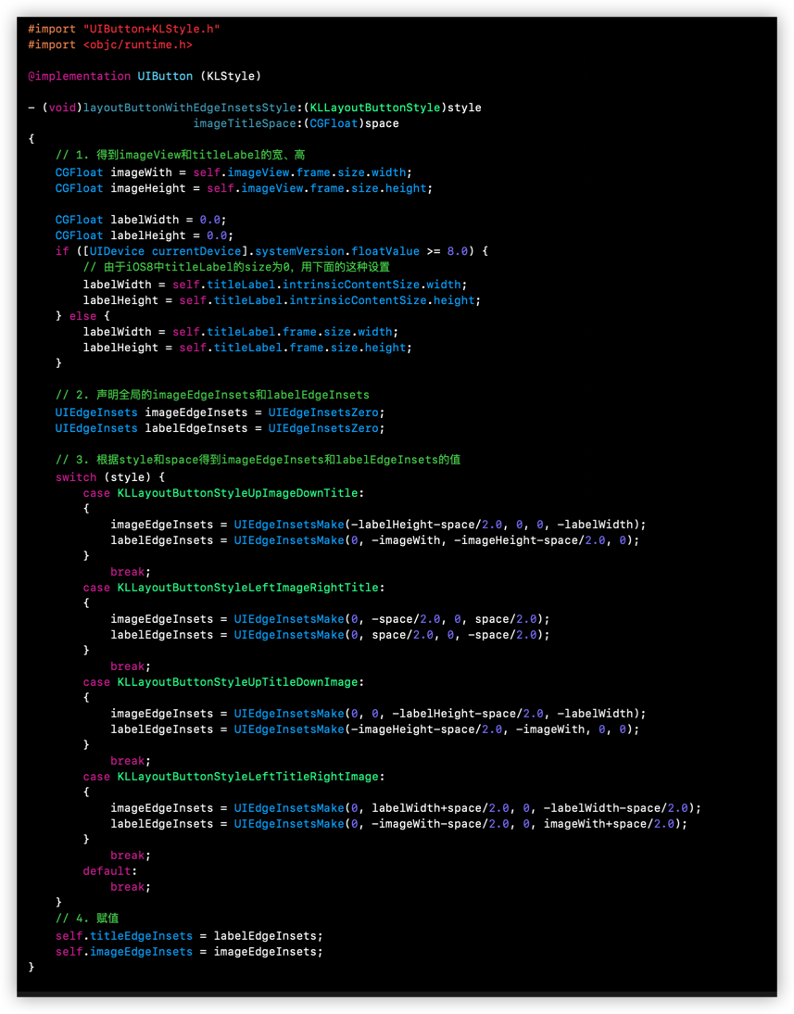Click the CGFloat imageHeight declaration line
Screen dimensions: 794x1014
coord(244,188)
